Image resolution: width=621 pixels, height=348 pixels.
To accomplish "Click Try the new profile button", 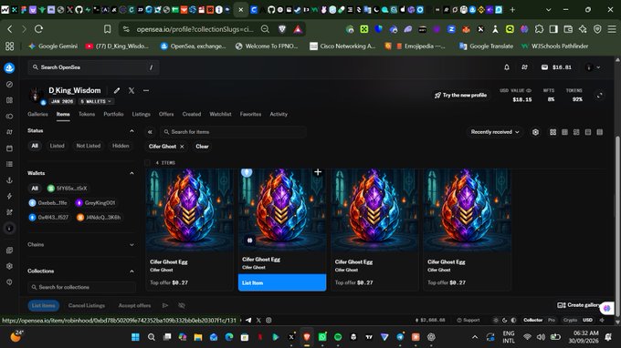I will [x=460, y=95].
